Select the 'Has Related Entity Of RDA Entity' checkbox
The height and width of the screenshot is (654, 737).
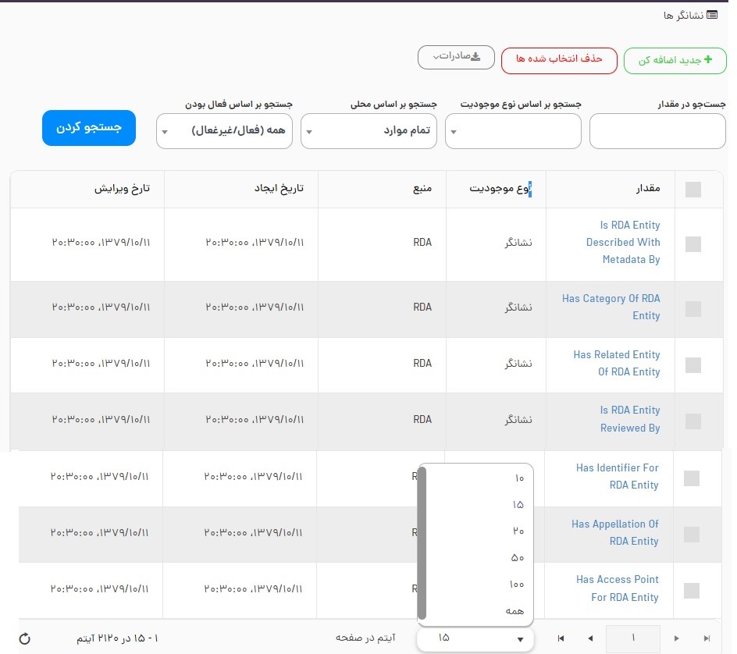(692, 365)
